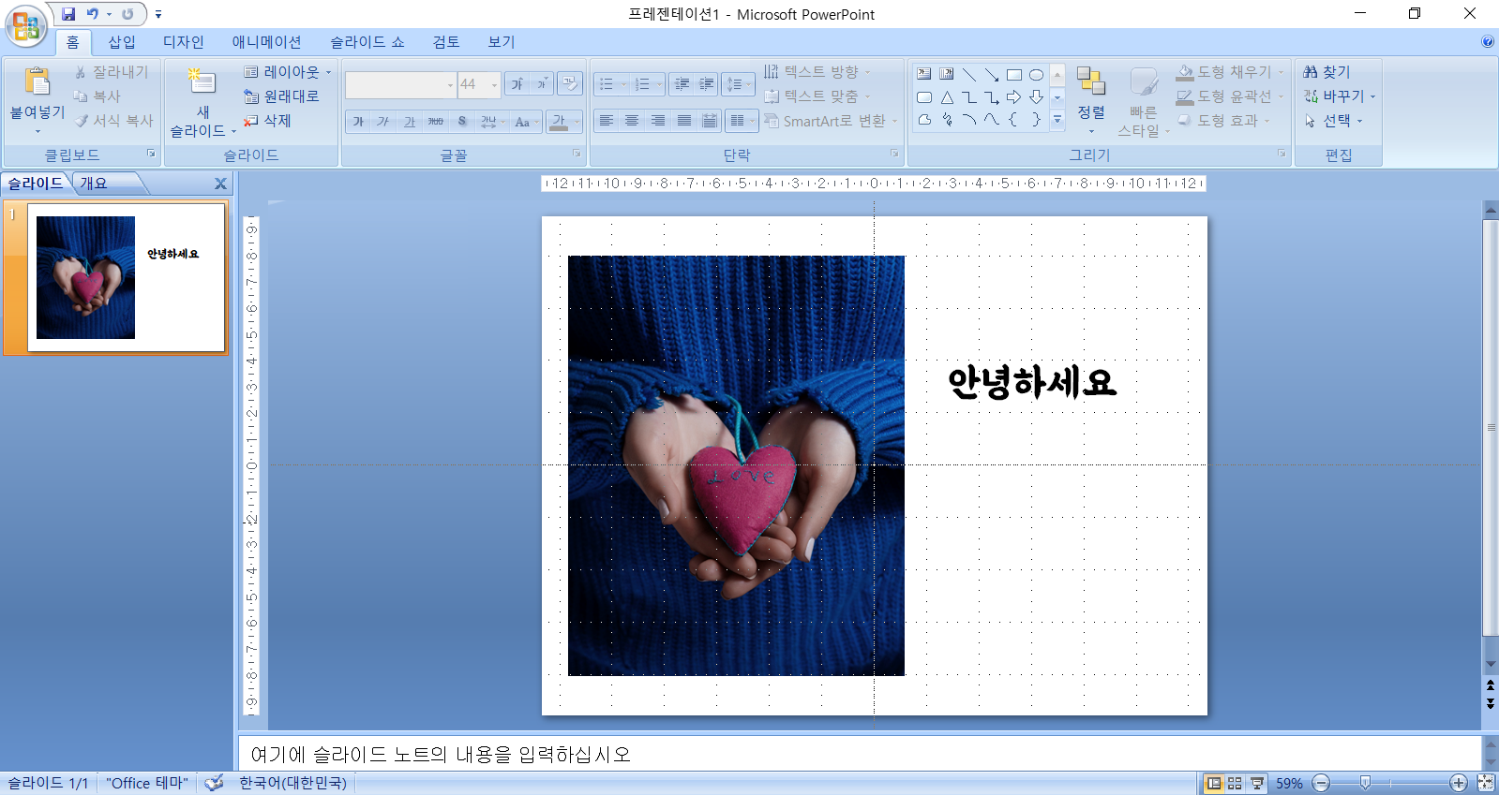Expand the shapes gallery More arrow

[1057, 120]
